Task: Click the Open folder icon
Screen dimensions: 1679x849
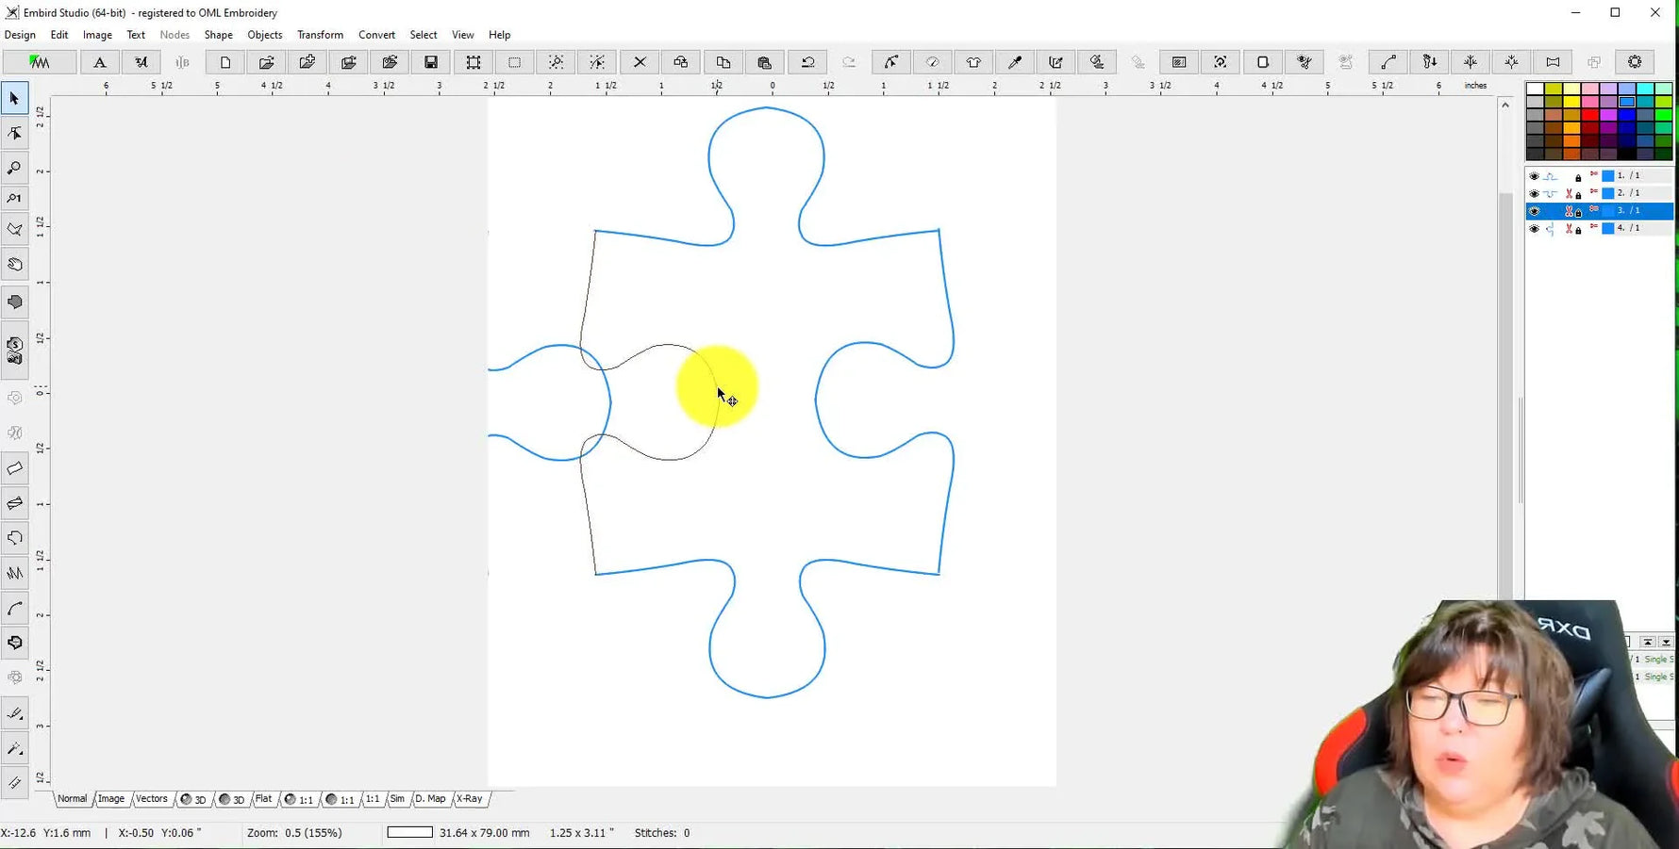Action: coord(267,62)
